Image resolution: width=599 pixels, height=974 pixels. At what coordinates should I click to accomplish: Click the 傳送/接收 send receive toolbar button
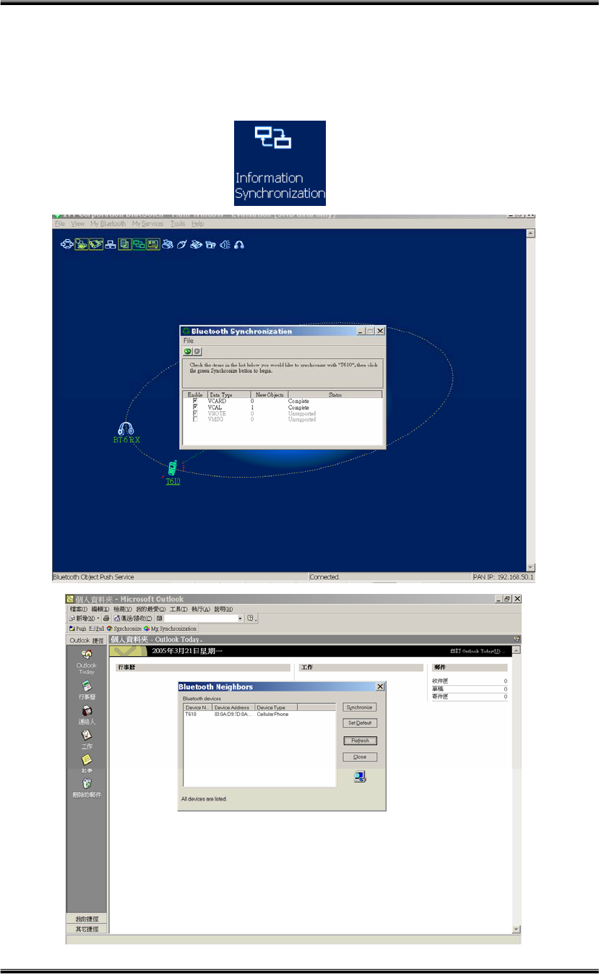133,618
